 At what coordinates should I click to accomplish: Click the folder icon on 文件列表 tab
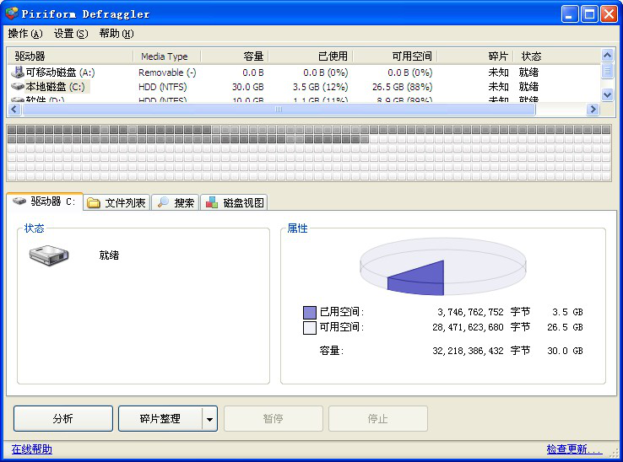[x=94, y=203]
